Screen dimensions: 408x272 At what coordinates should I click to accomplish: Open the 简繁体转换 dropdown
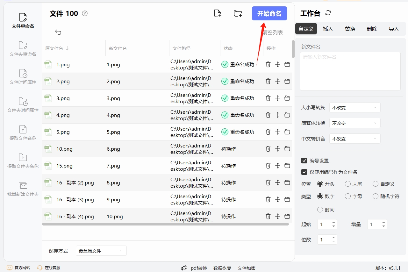[355, 123]
